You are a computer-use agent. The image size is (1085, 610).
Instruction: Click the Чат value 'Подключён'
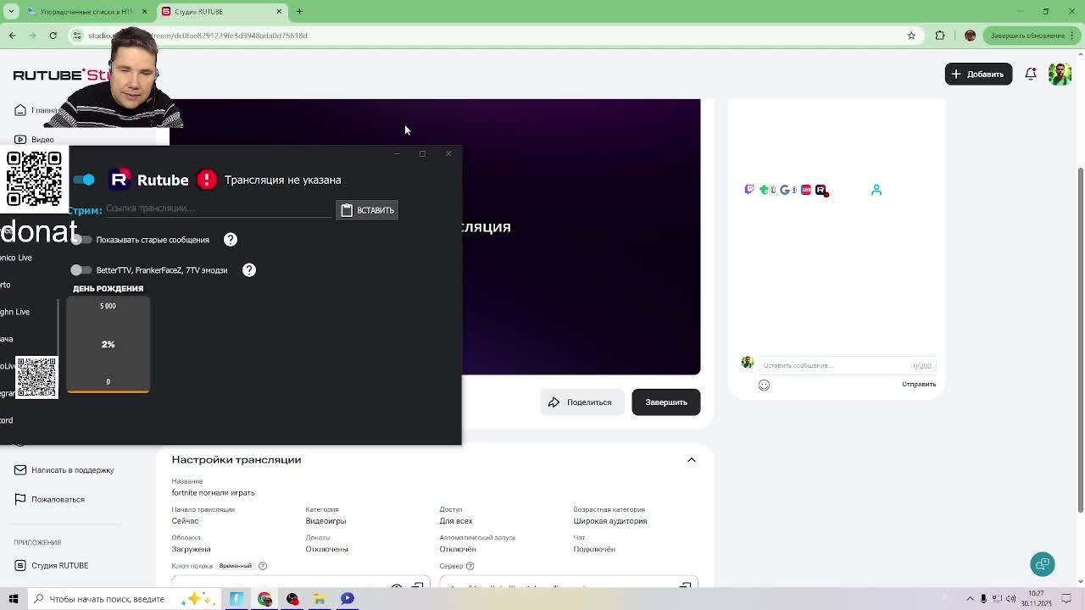click(594, 549)
